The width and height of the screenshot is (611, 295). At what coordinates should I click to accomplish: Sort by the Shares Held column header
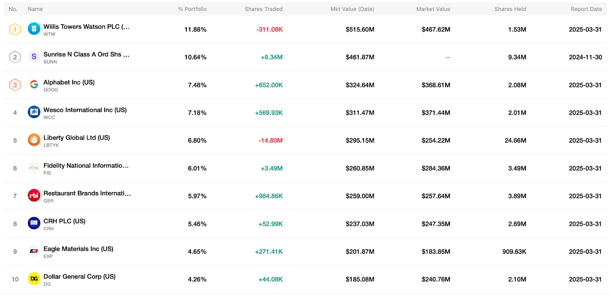point(510,9)
